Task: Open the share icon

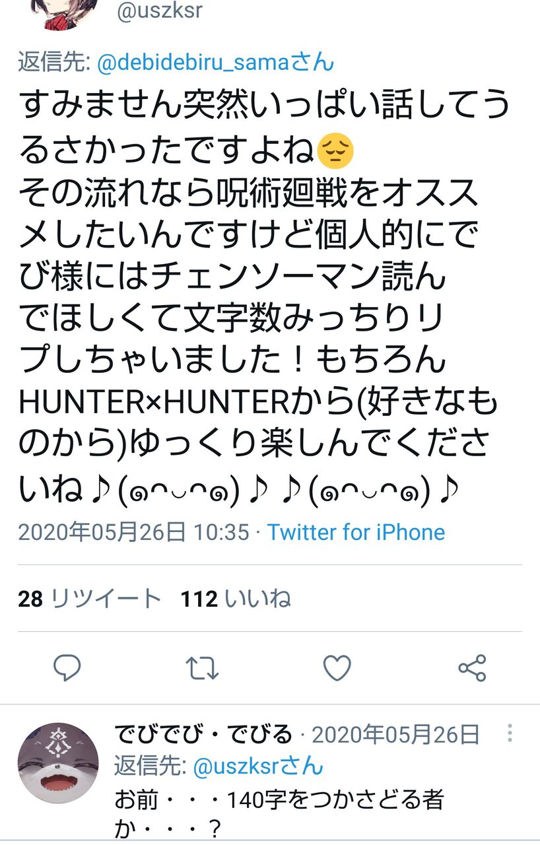Action: tap(472, 668)
